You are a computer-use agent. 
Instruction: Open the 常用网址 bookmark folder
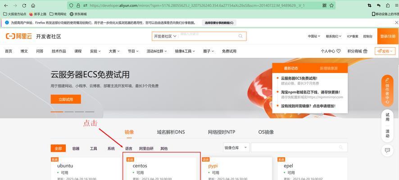[58, 14]
